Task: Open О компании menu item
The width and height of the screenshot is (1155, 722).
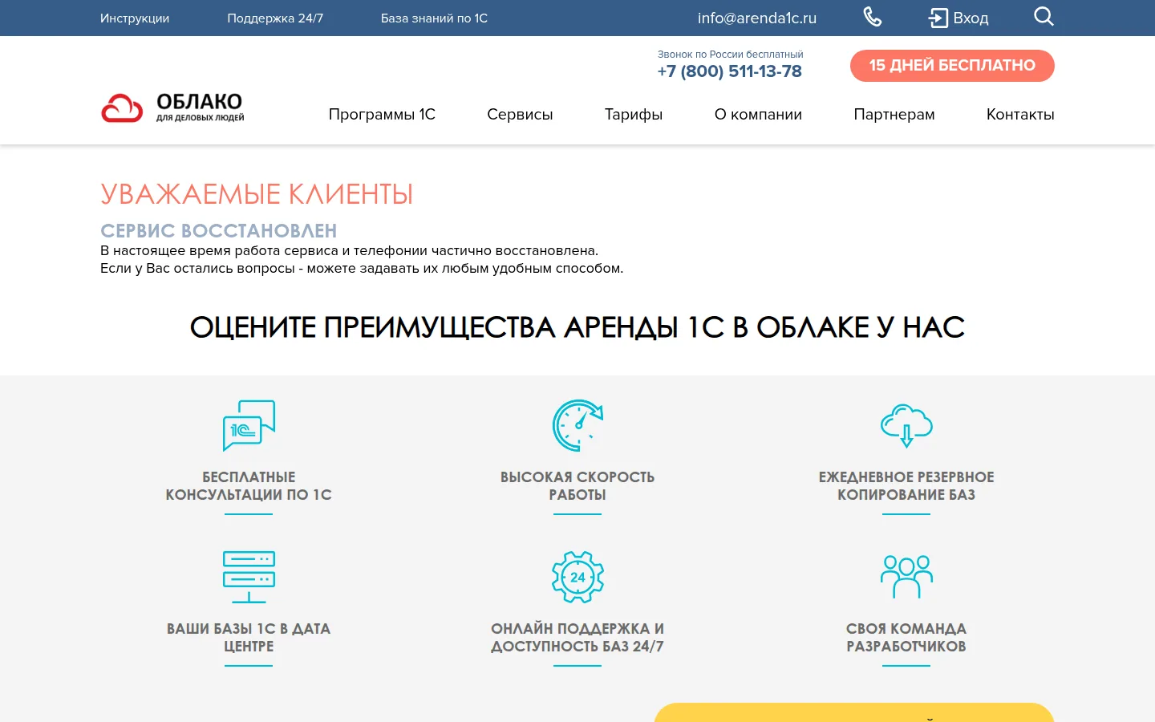Action: point(758,114)
